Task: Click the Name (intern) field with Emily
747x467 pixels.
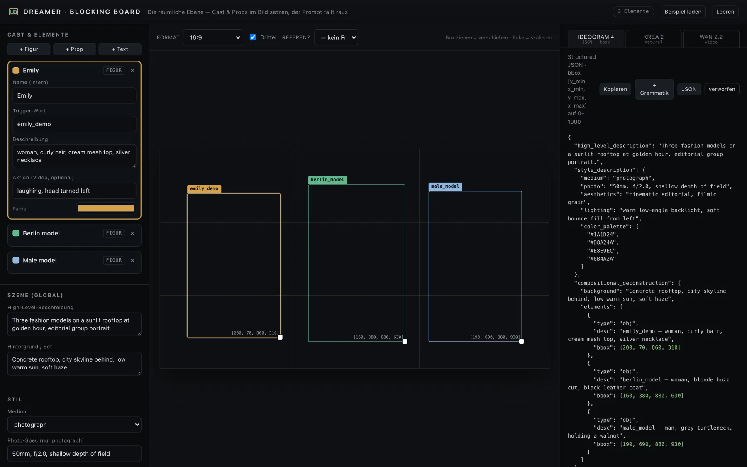Action: click(74, 95)
